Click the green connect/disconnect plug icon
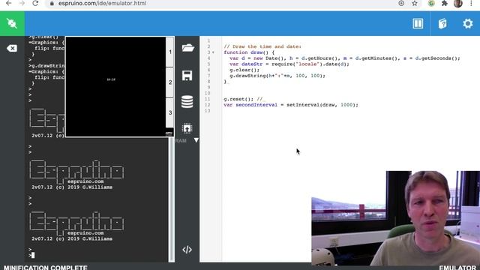 tap(12, 23)
